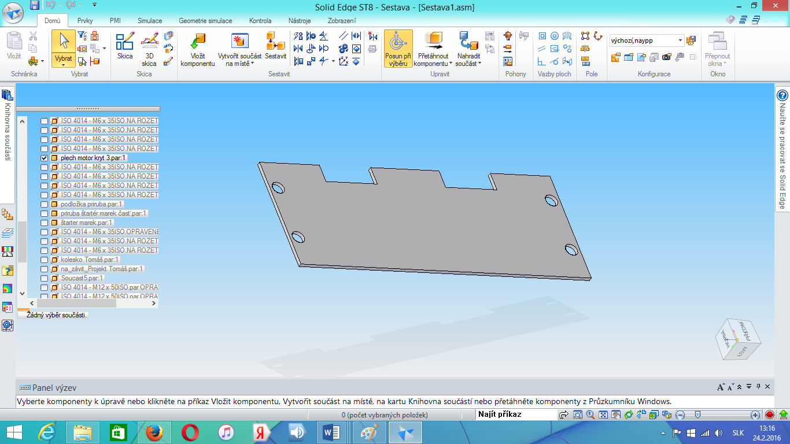Open the Zobrazení ribbon tab
Image resolution: width=790 pixels, height=444 pixels.
[342, 21]
